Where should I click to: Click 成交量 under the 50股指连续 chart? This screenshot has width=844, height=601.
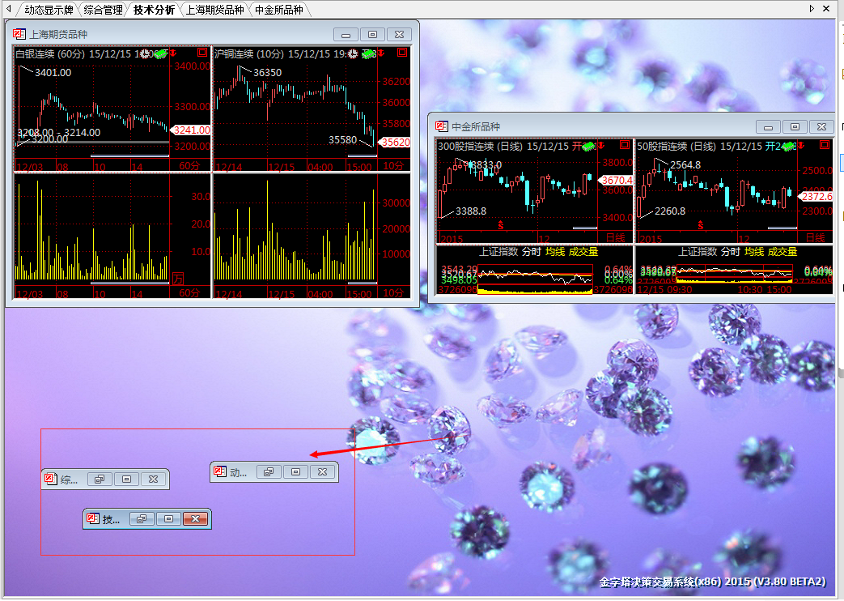coord(783,252)
